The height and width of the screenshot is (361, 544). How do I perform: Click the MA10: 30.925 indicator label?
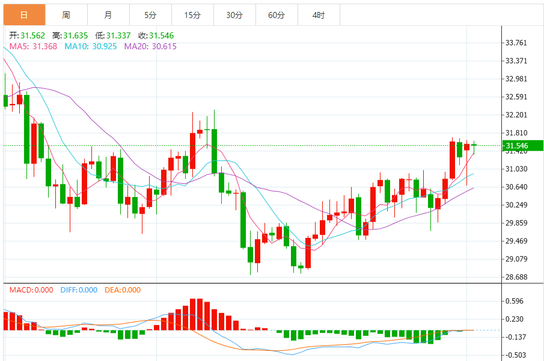tap(91, 46)
